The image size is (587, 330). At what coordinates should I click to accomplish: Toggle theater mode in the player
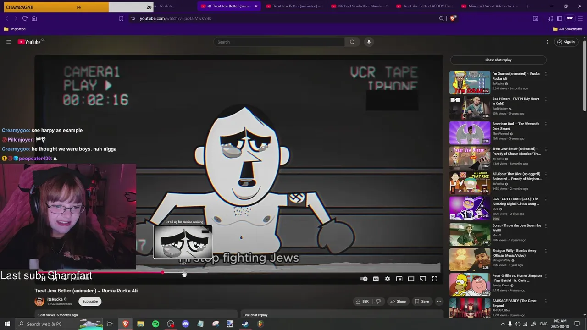[x=411, y=279]
